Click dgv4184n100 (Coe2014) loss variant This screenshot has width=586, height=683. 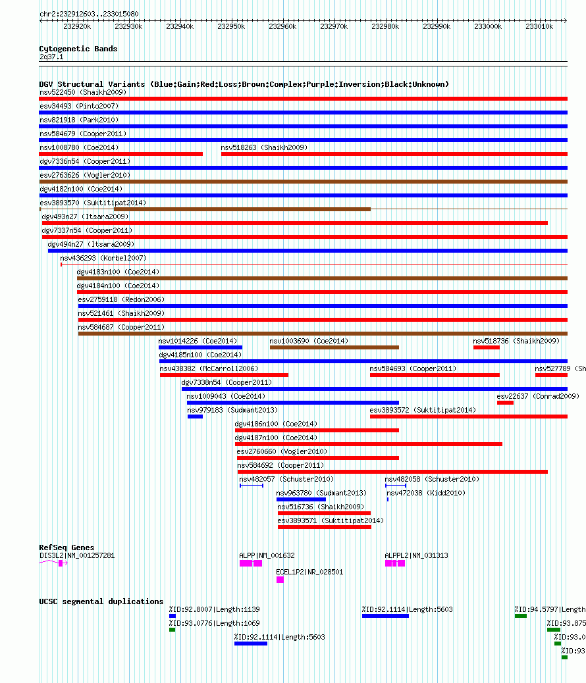tap(322, 292)
